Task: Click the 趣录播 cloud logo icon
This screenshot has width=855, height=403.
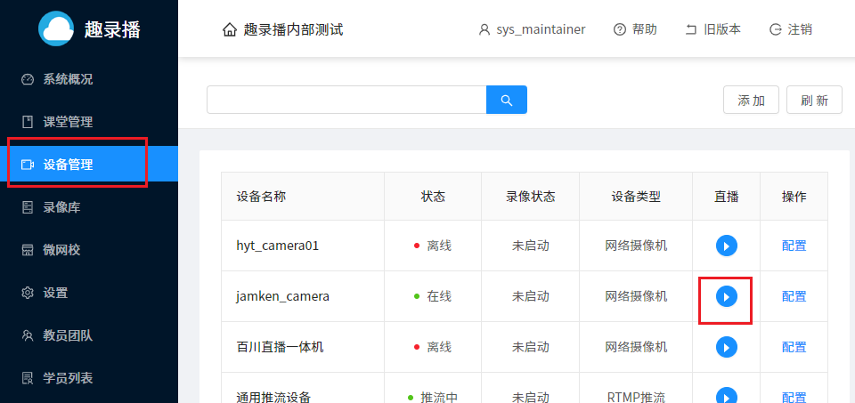Action: 55,28
